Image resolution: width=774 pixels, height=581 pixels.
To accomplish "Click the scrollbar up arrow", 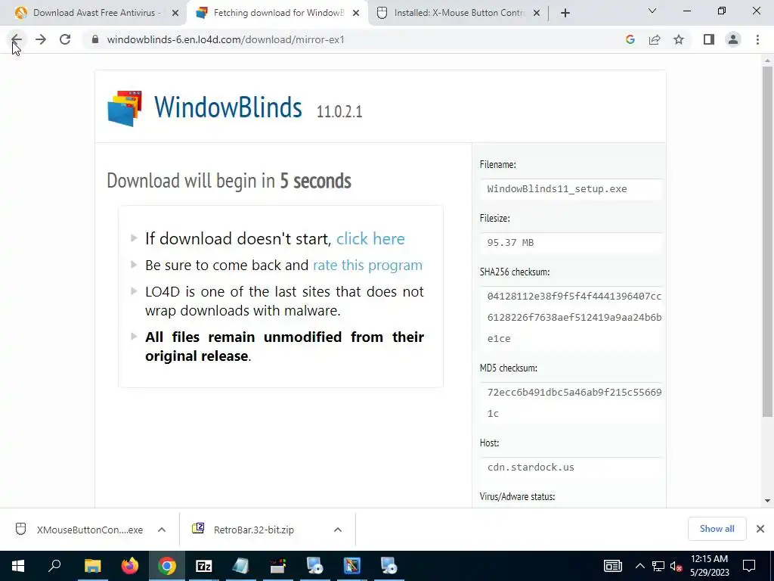I will (767, 61).
